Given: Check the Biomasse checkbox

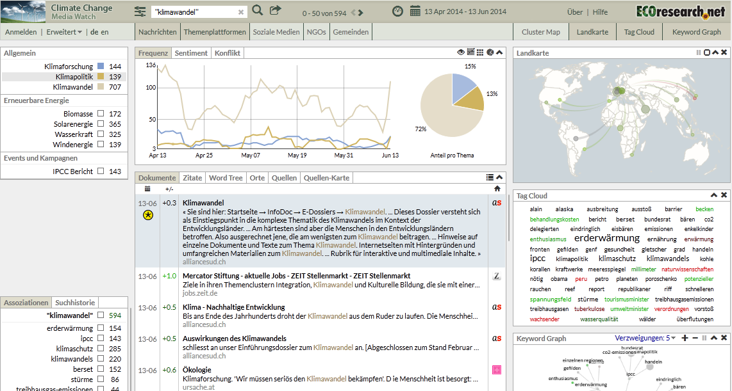Looking at the screenshot, I should (101, 114).
